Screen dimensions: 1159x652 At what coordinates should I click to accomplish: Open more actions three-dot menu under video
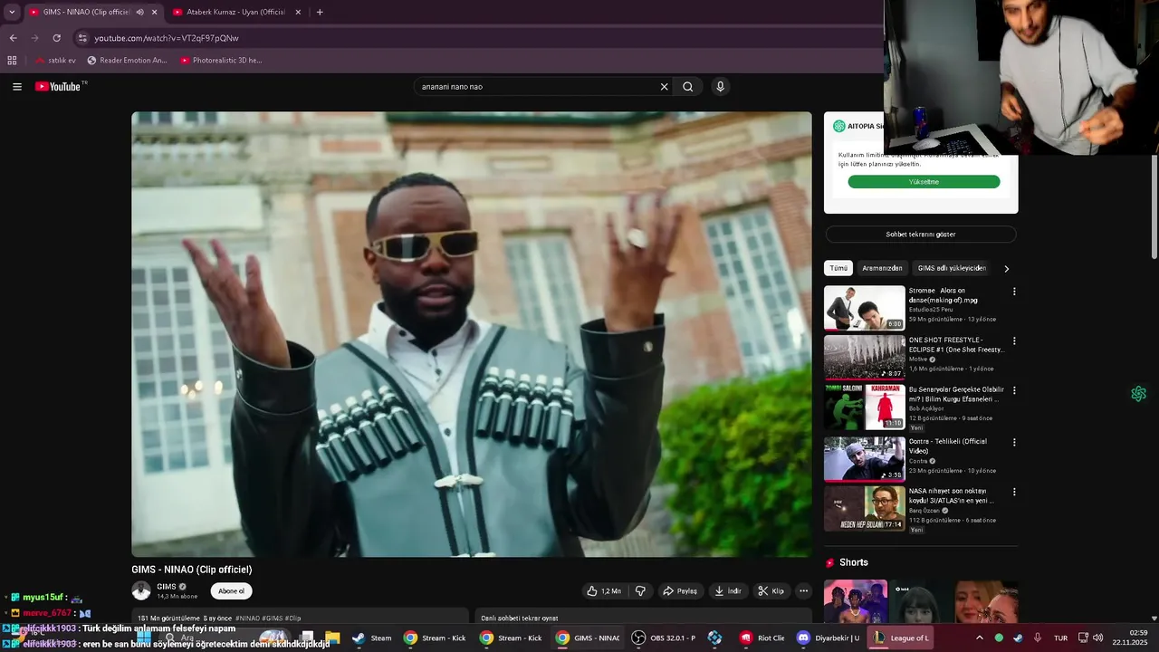[803, 591]
